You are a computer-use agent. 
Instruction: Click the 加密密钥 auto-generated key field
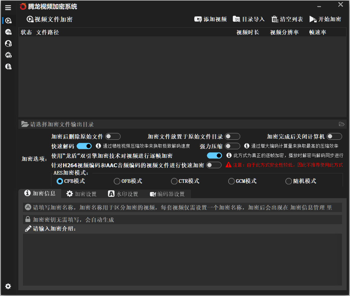(182, 220)
